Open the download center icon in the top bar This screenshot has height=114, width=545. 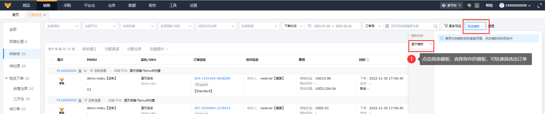point(477,5)
